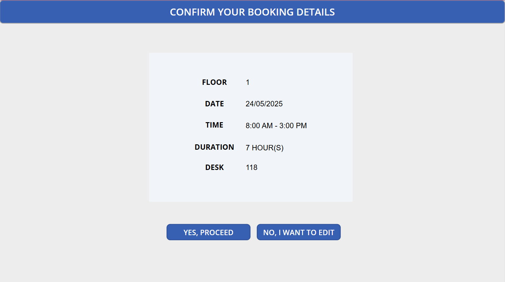Click the DURATION label
Screen dimensions: 505x282
pyautogui.click(x=214, y=147)
